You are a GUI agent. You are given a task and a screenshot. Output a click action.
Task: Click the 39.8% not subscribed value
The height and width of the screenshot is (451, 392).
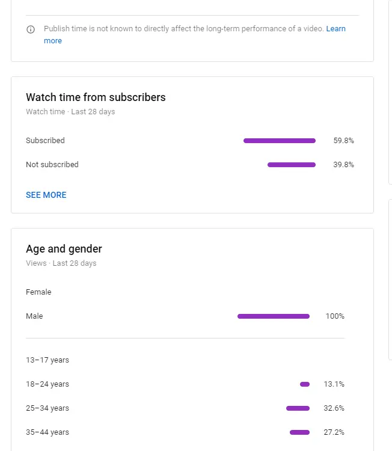(x=343, y=165)
